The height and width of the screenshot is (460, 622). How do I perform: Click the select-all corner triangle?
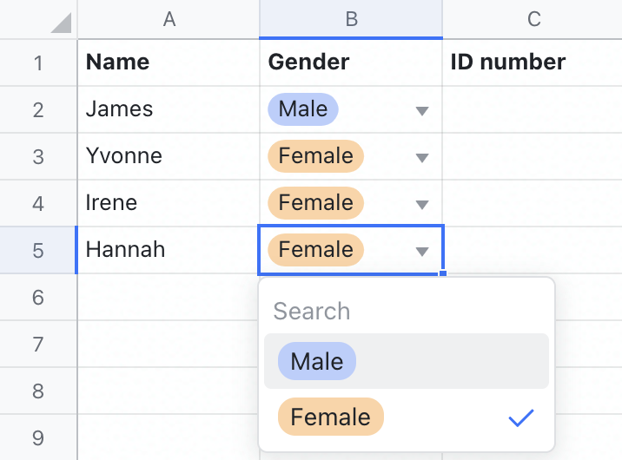pyautogui.click(x=60, y=22)
